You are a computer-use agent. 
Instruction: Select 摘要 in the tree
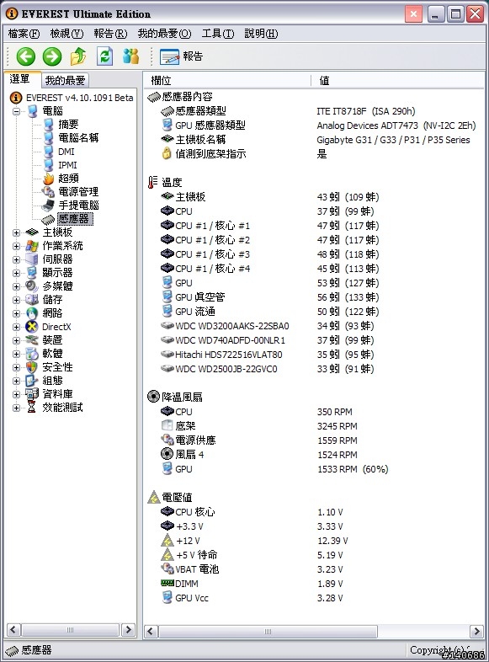[68, 124]
